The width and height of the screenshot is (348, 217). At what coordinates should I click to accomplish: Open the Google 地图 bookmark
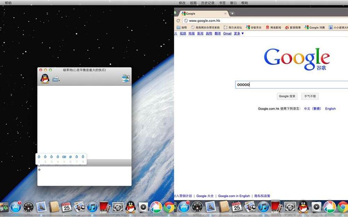(315, 27)
